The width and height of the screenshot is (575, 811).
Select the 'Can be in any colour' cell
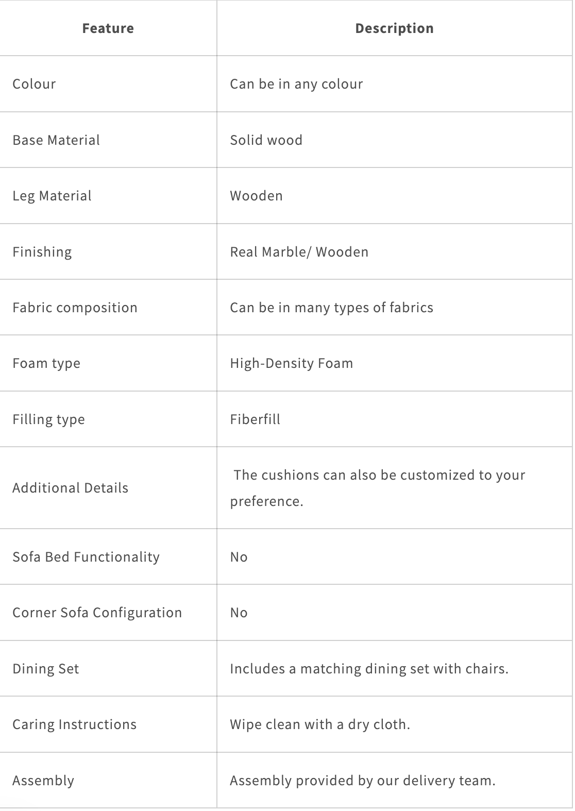395,84
